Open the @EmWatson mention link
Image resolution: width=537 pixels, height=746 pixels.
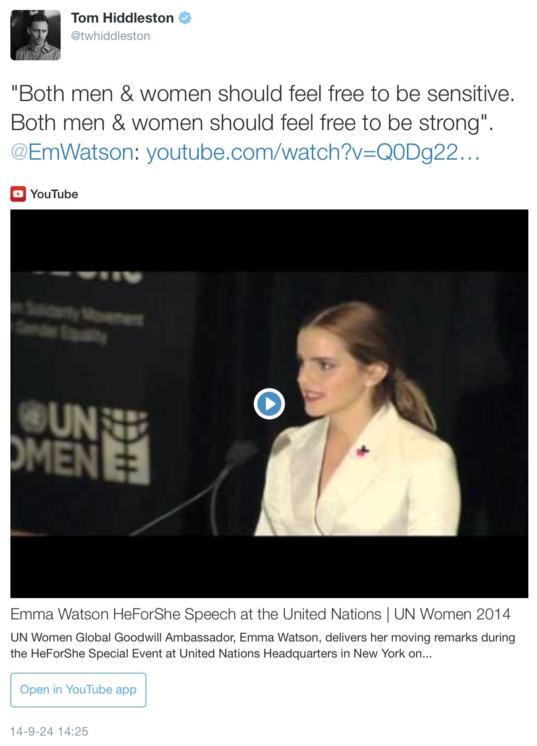click(x=72, y=152)
